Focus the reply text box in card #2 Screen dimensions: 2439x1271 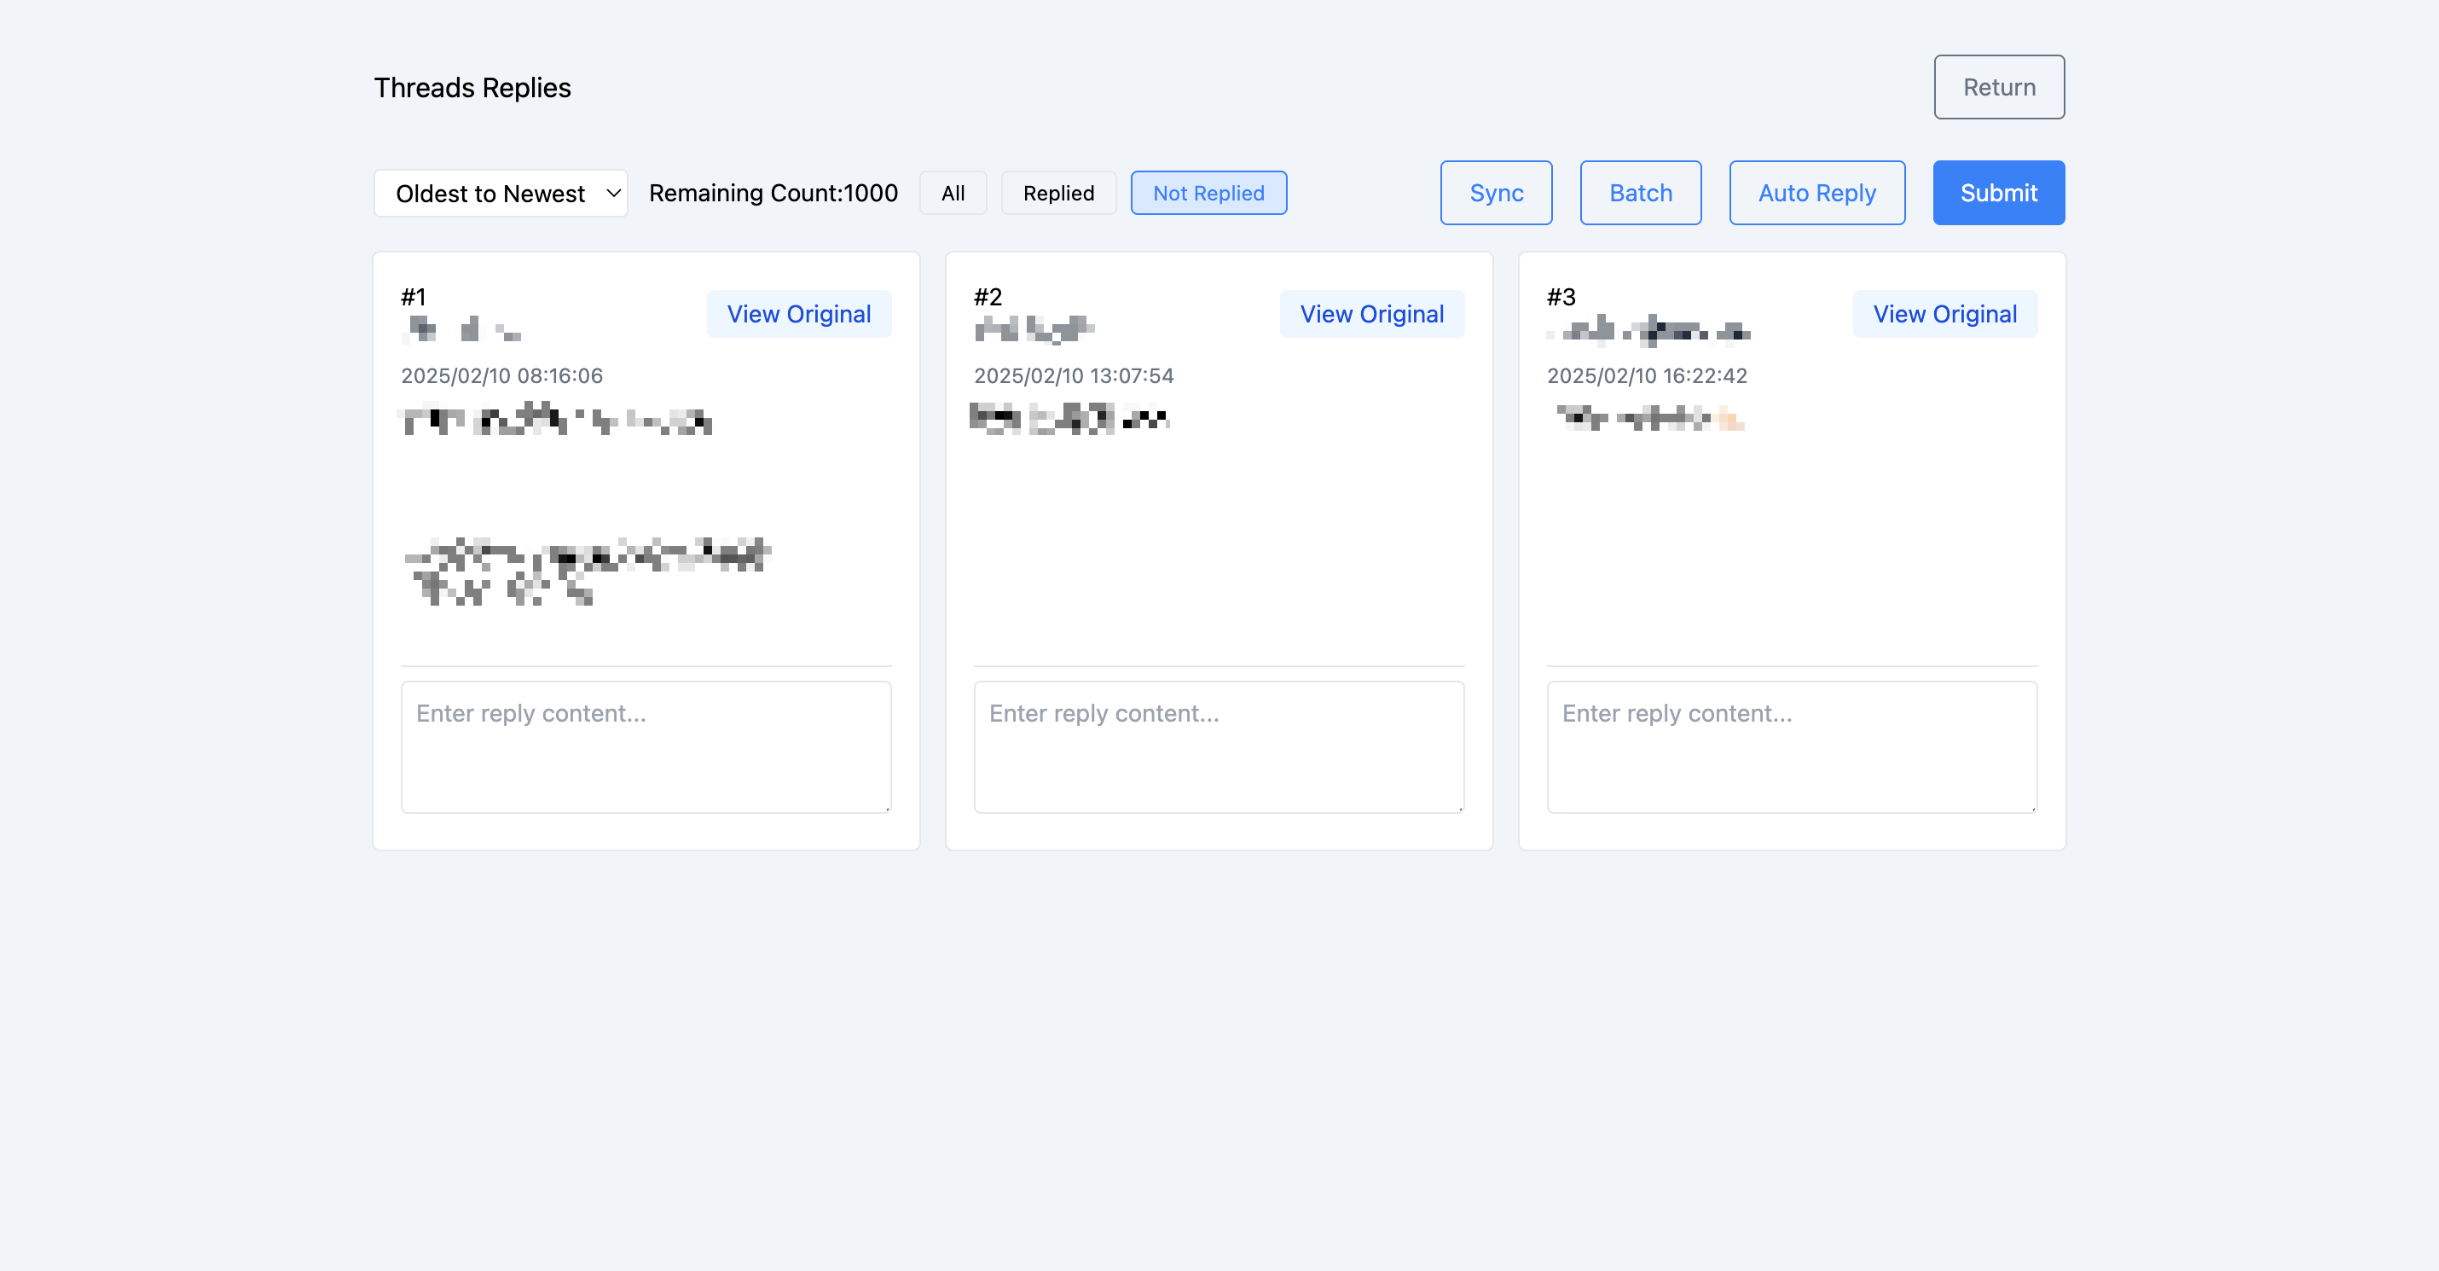1219,747
